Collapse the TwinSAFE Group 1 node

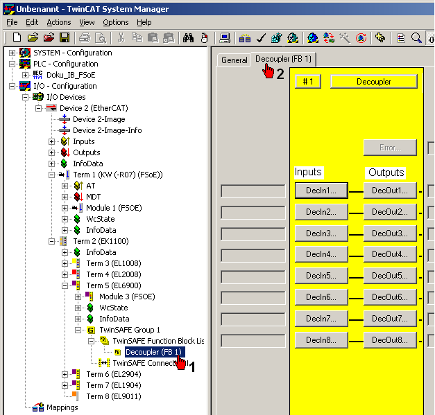coord(78,330)
